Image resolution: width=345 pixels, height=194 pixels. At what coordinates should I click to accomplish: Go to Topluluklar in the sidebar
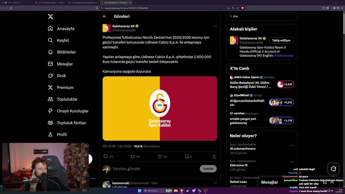pos(63,99)
